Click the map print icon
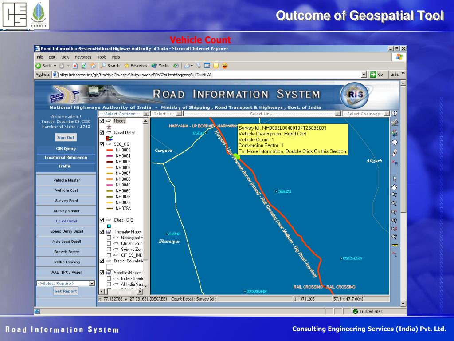The height and width of the screenshot is (341, 454). (x=394, y=123)
